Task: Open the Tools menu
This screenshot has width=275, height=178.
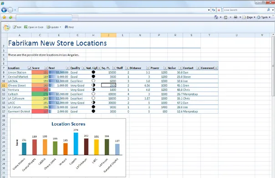Action: (x=264, y=17)
